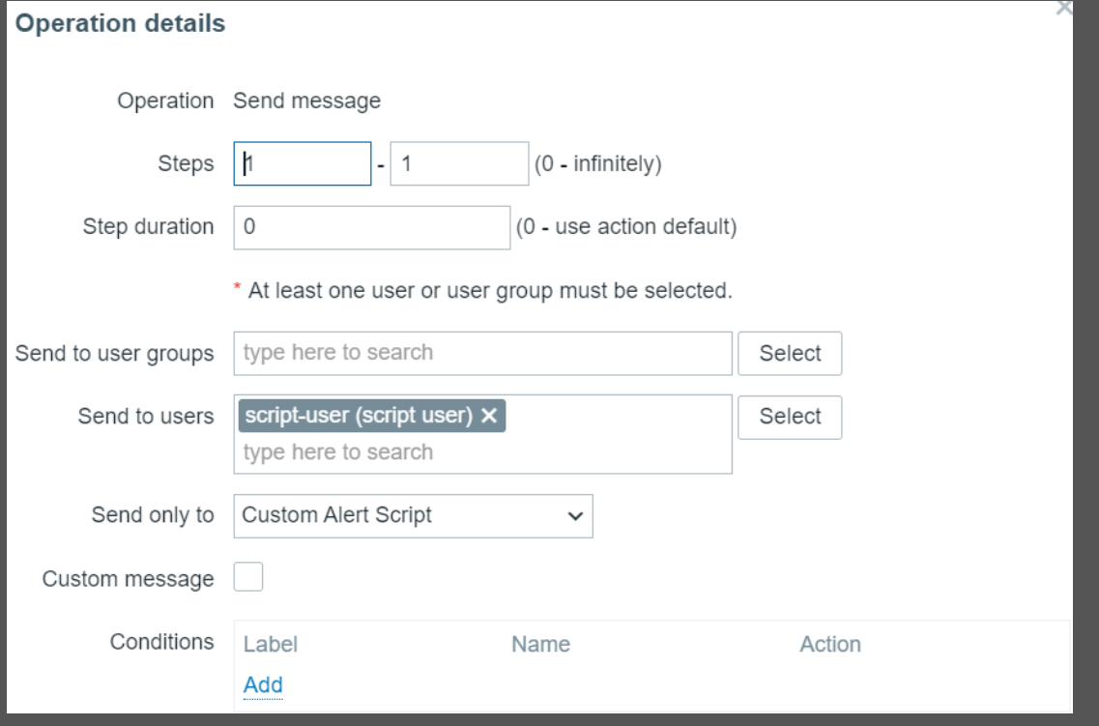Click the Send to user groups search box
Image resolution: width=1099 pixels, height=726 pixels.
pyautogui.click(x=482, y=353)
